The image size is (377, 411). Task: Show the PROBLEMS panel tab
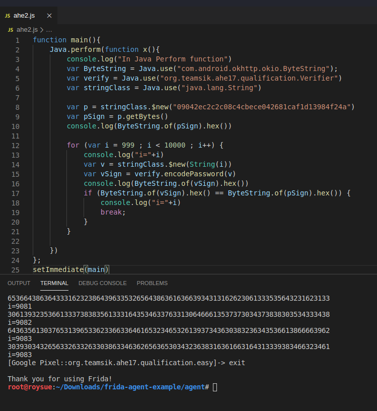152,283
